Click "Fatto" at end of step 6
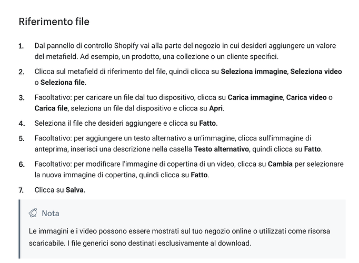The height and width of the screenshot is (263, 359). tap(198, 175)
